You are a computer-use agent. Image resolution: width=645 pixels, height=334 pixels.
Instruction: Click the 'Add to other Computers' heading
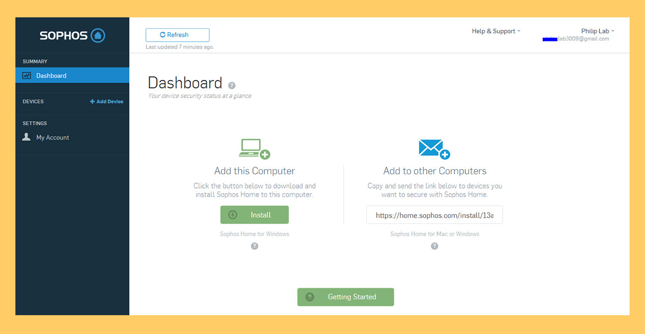435,171
